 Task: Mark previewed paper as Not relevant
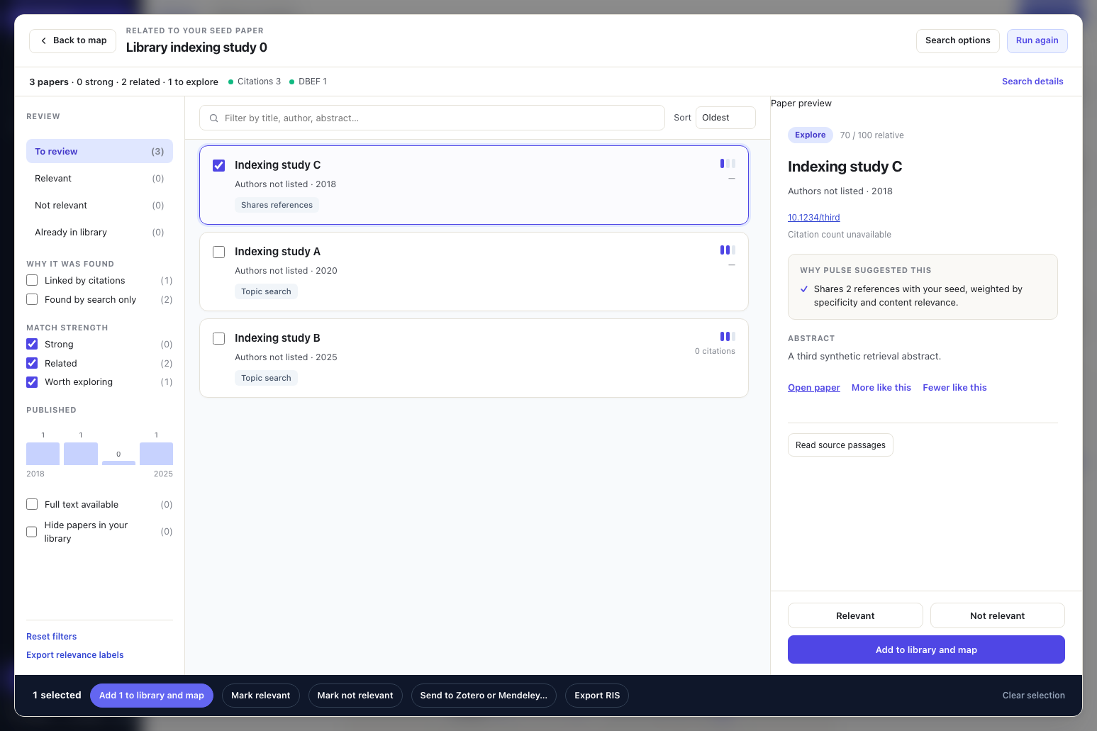click(997, 615)
